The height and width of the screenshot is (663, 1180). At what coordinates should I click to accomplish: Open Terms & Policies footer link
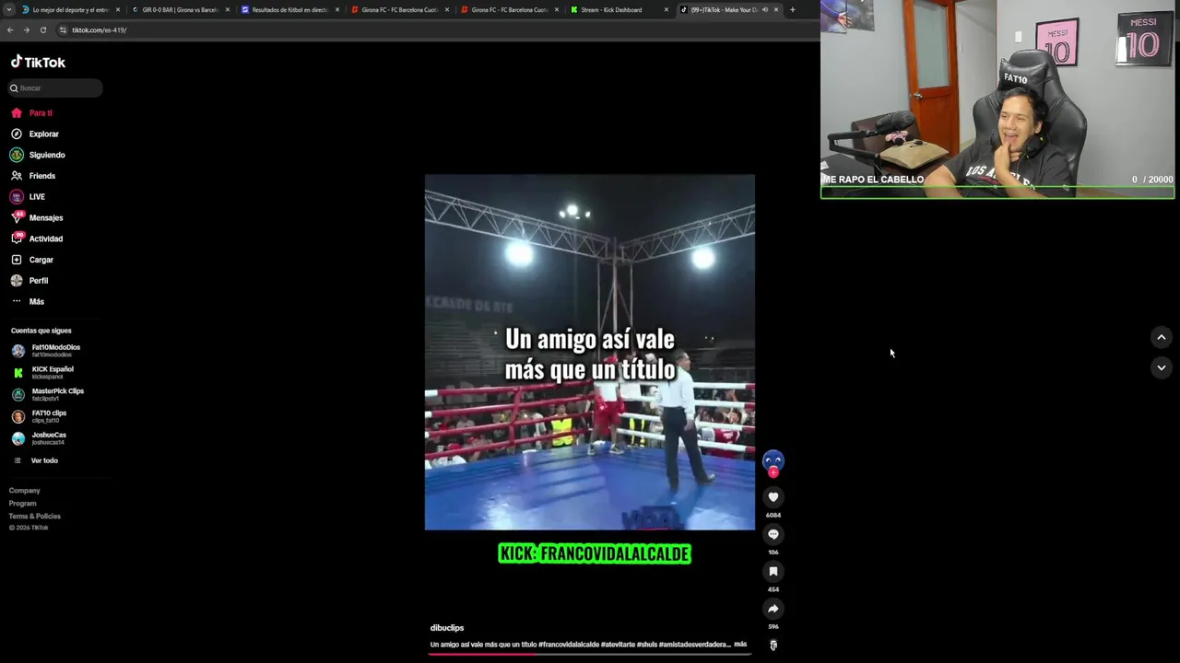pyautogui.click(x=35, y=517)
